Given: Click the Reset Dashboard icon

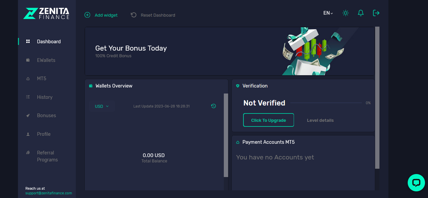Looking at the screenshot, I should [x=134, y=15].
